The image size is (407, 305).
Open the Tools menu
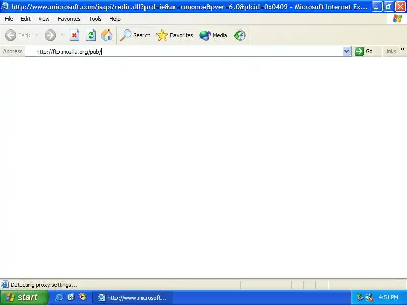coord(95,19)
